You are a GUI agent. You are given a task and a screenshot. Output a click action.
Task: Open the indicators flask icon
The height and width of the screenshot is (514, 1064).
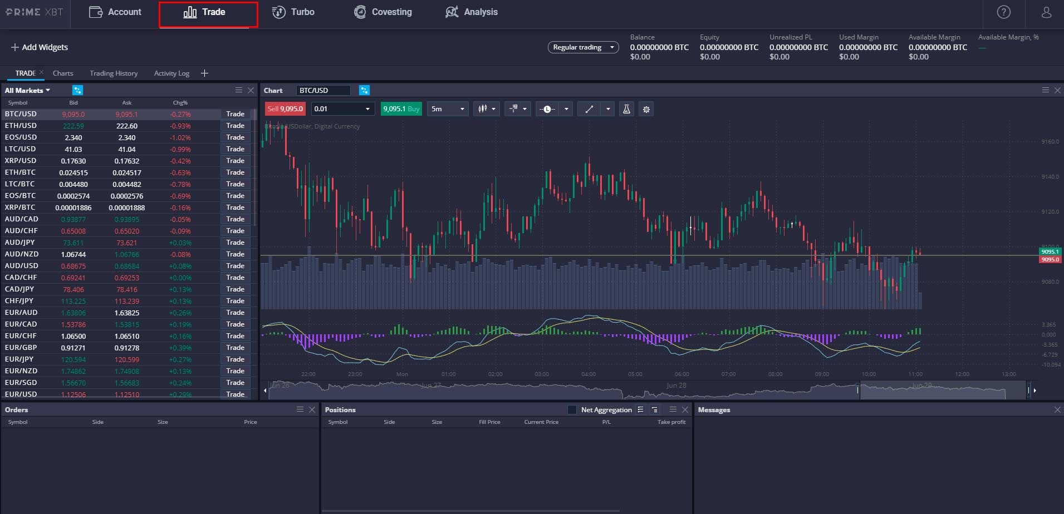click(626, 109)
